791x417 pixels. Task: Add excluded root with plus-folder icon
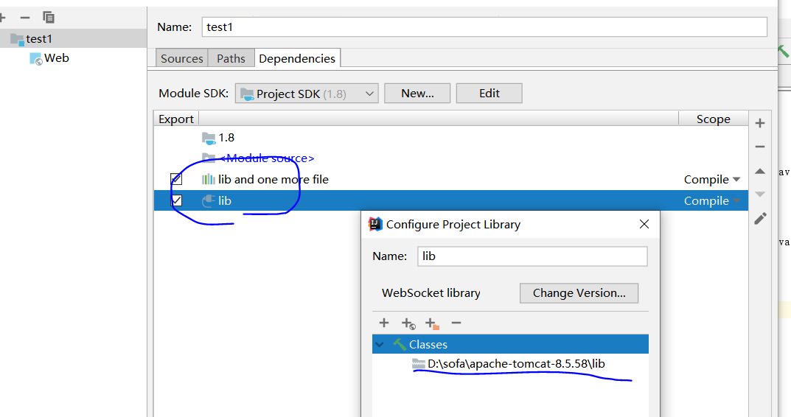[x=432, y=323]
